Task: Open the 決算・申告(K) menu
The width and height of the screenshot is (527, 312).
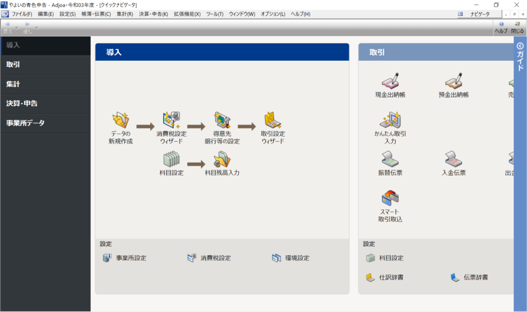Action: pyautogui.click(x=153, y=14)
